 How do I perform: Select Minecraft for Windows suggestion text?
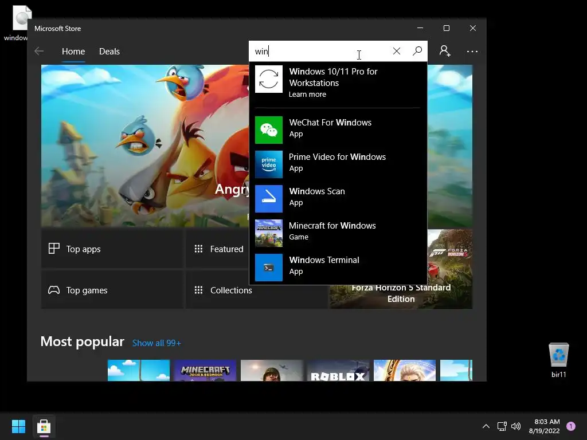point(332,226)
